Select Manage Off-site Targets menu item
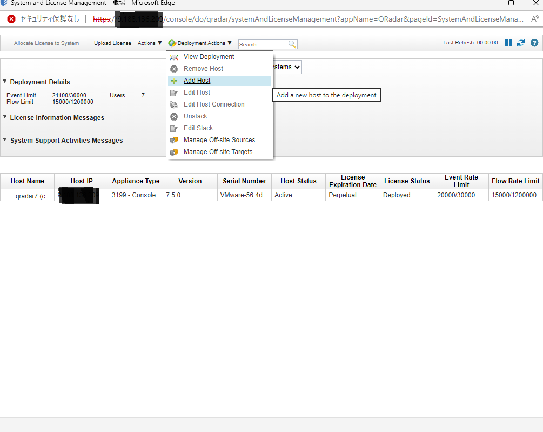 [219, 152]
